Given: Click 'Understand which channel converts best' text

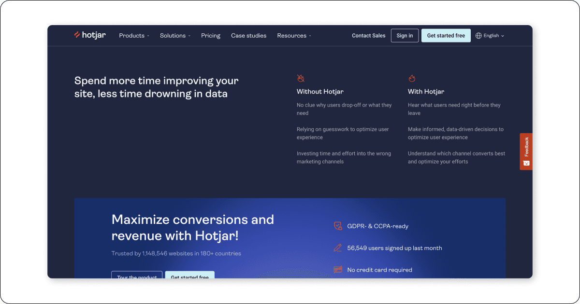Looking at the screenshot, I should tap(456, 157).
